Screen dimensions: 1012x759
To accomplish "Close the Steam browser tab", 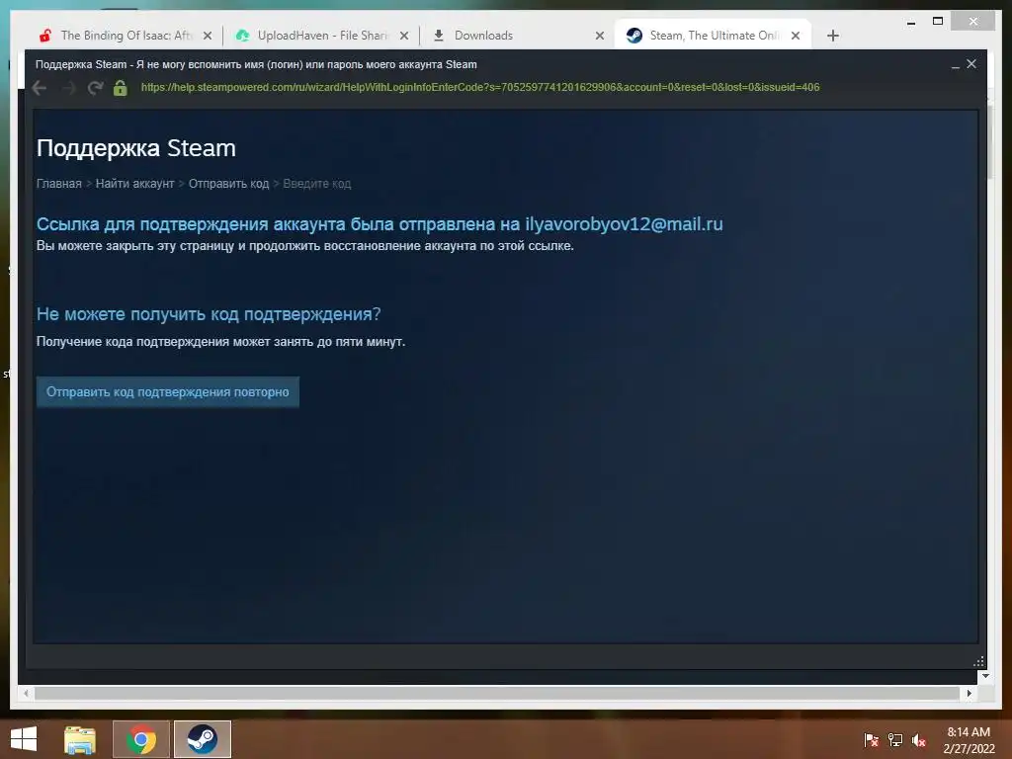I will [796, 36].
